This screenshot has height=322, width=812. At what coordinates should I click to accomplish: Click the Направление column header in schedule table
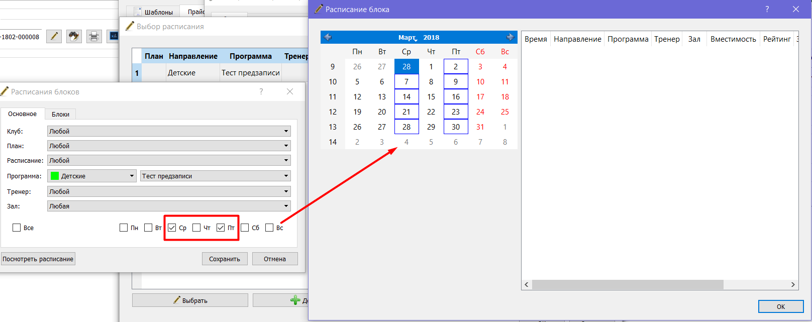tap(577, 39)
